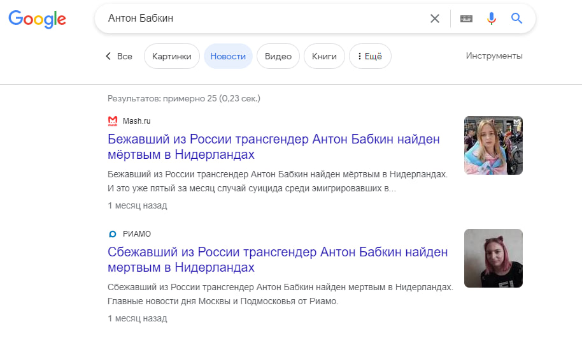Screen dimensions: 582x338
Task: Clear the search query with X icon
Action: [x=435, y=18]
